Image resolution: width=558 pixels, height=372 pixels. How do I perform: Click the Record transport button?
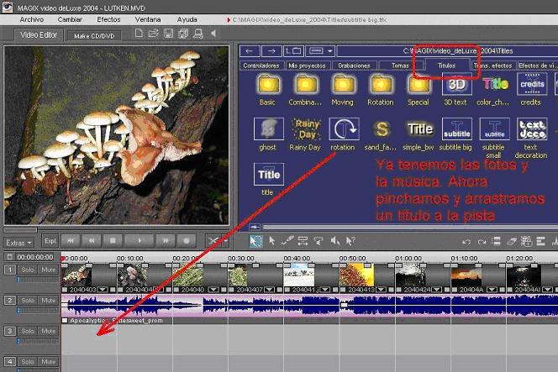pyautogui.click(x=186, y=241)
